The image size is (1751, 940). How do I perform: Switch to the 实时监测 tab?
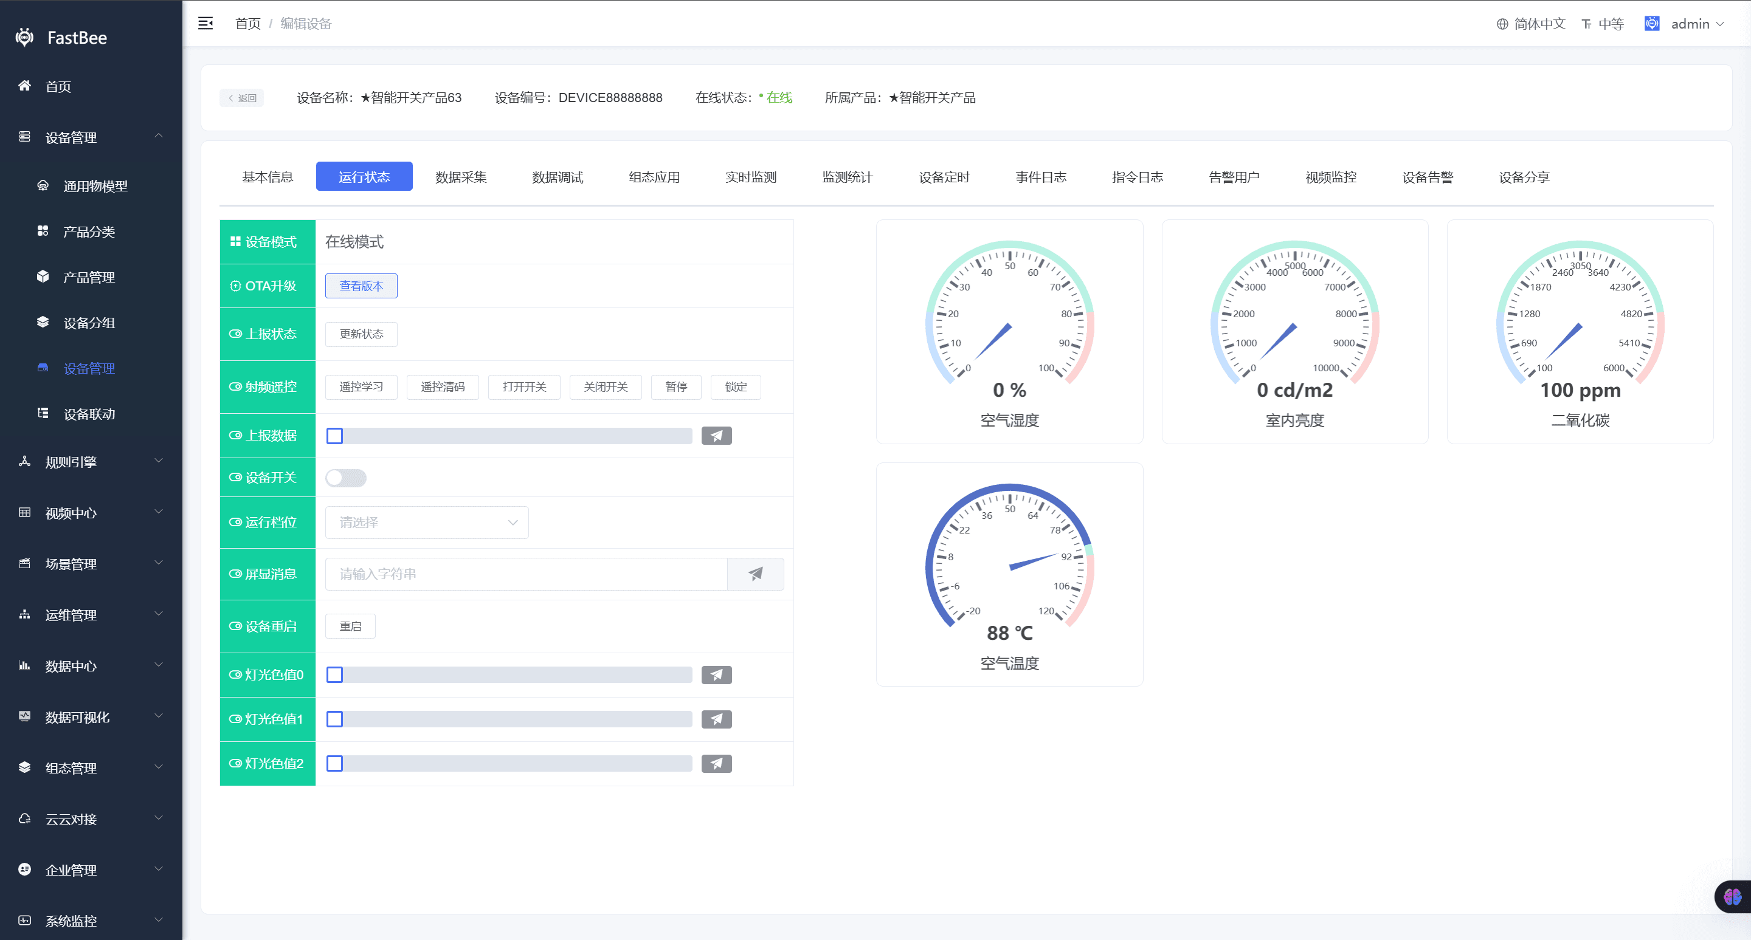pyautogui.click(x=750, y=177)
